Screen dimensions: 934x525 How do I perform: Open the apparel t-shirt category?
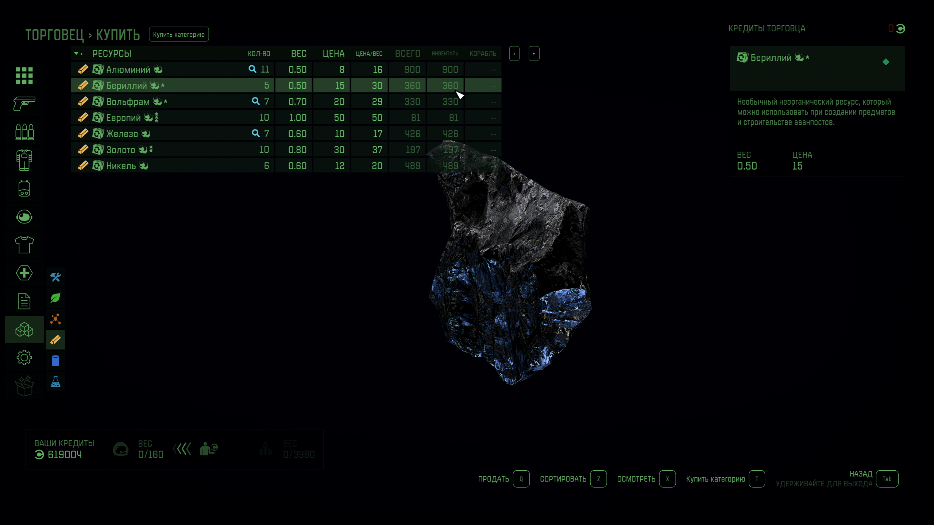[24, 245]
